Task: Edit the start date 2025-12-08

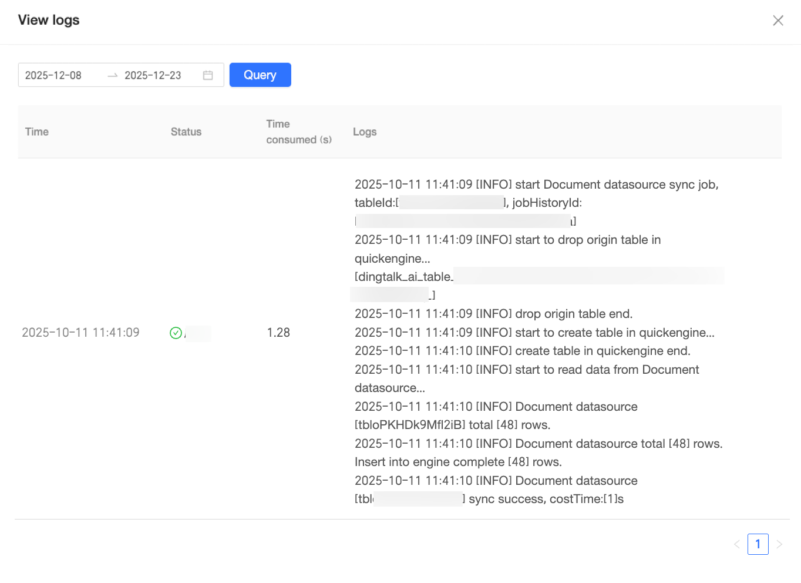Action: 53,75
